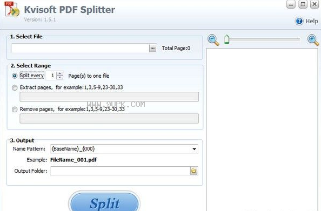Click the Help link text
Image resolution: width=321 pixels, height=211 pixels.
(312, 21)
